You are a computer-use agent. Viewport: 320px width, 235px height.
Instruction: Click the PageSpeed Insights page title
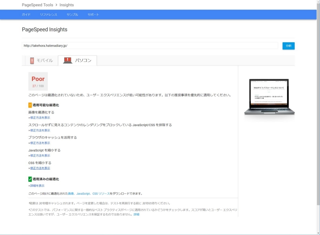click(44, 30)
